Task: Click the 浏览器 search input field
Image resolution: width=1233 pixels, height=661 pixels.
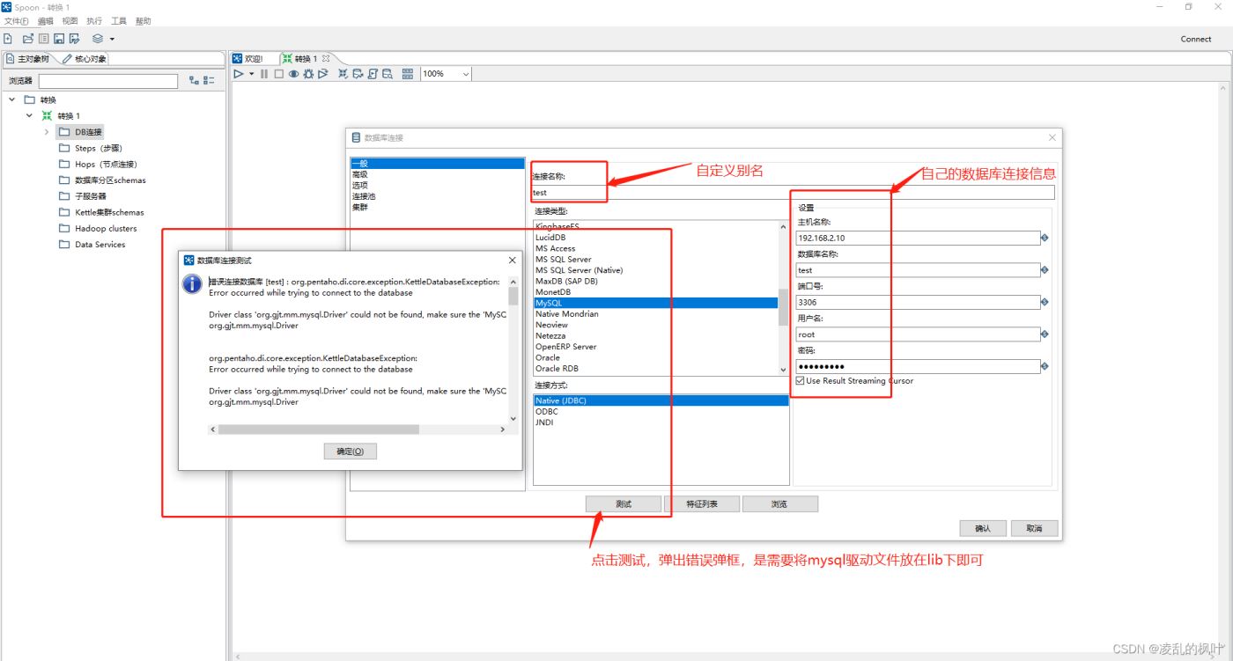Action: [108, 81]
